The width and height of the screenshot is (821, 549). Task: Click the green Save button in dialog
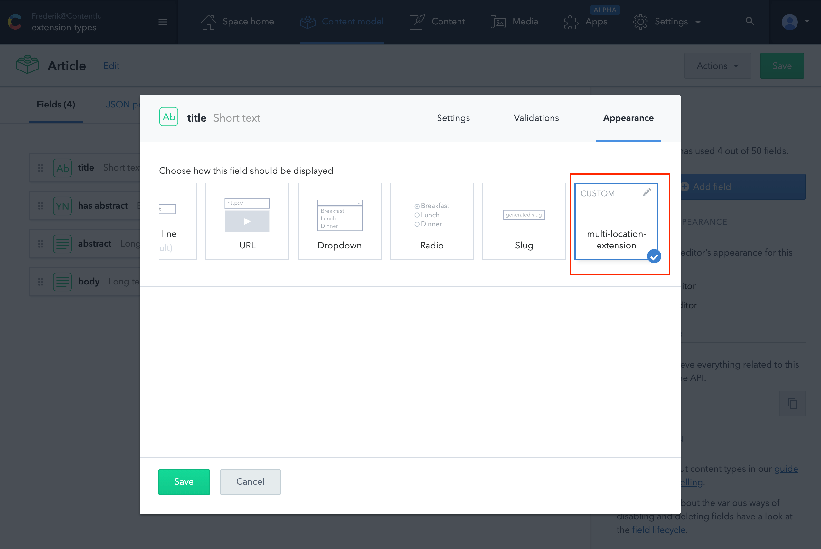pos(184,481)
